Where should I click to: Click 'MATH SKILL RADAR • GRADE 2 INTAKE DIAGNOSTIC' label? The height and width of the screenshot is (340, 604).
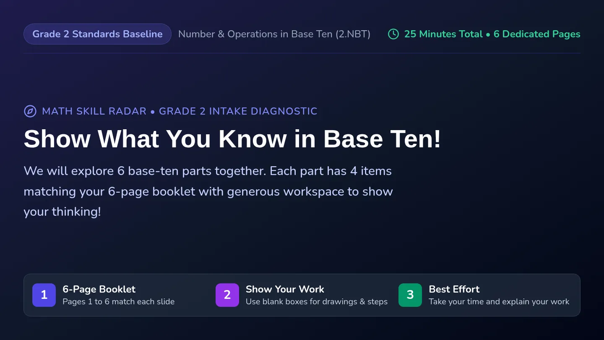180,111
